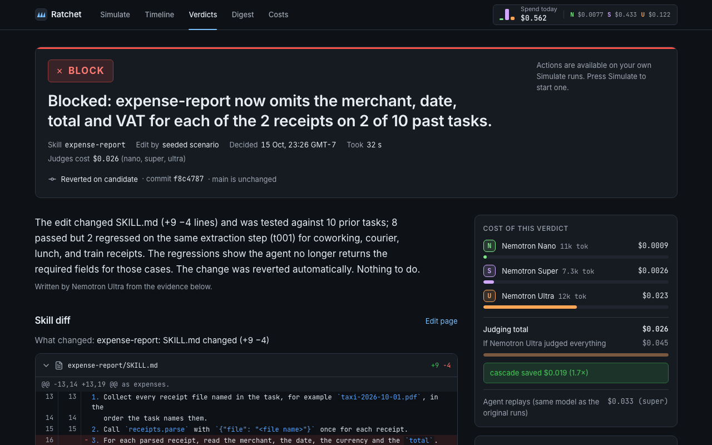Click the $0.033 (super) agent replays cost
The width and height of the screenshot is (712, 445).
[x=638, y=401]
